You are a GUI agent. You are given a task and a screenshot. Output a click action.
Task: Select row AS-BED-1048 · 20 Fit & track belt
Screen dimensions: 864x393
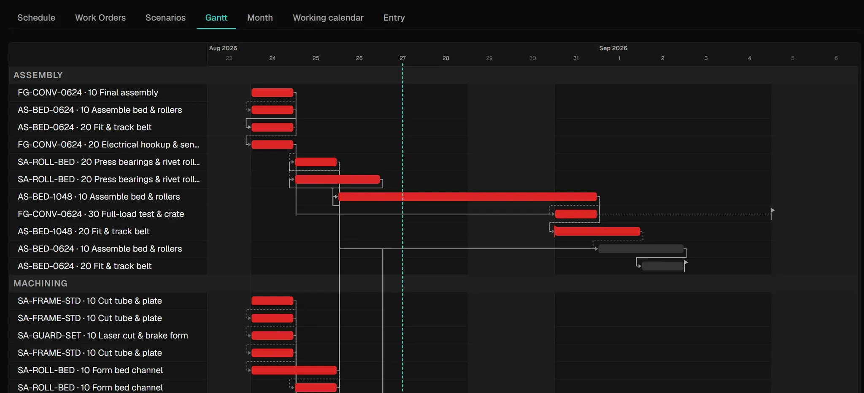pyautogui.click(x=108, y=231)
